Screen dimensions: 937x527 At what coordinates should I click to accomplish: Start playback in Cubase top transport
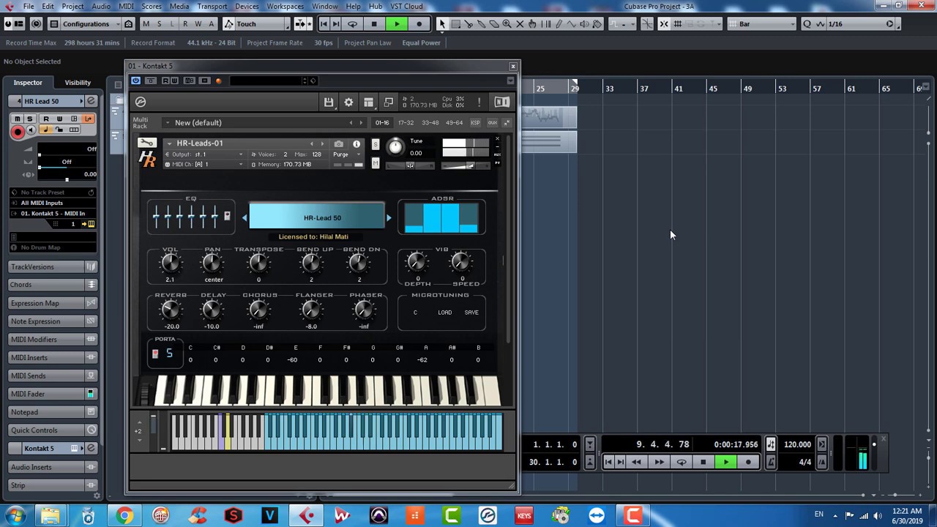pyautogui.click(x=397, y=24)
